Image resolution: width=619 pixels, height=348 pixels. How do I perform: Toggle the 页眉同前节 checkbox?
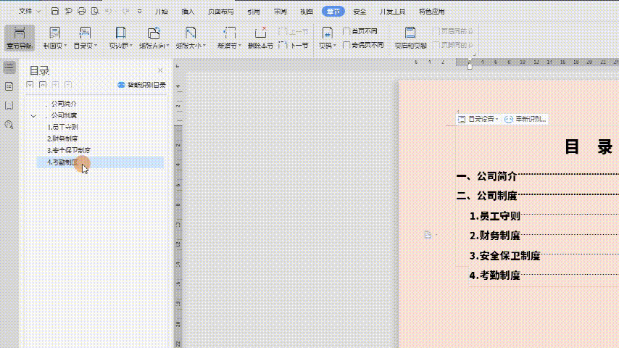point(436,31)
